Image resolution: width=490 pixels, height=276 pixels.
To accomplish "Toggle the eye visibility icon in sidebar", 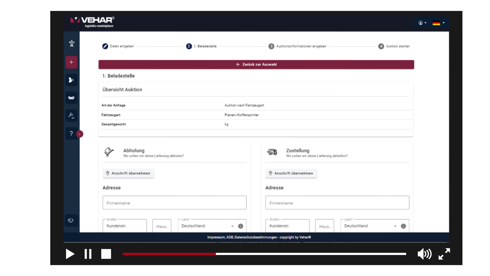I will point(71,220).
